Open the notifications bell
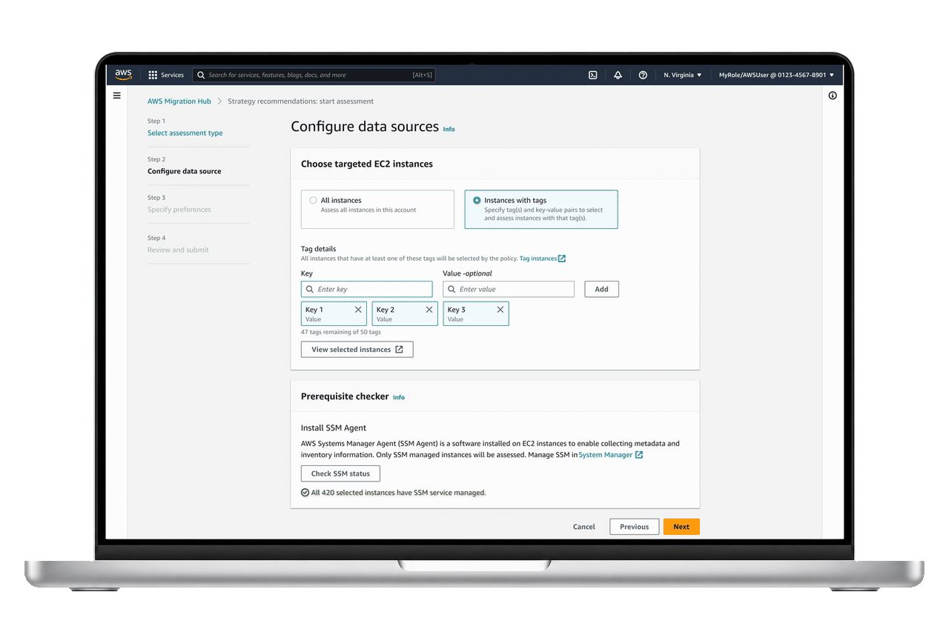Viewport: 949px width, 632px height. pyautogui.click(x=618, y=75)
